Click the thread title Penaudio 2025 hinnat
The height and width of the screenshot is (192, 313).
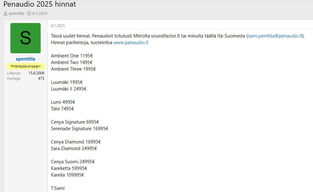[x=40, y=4]
